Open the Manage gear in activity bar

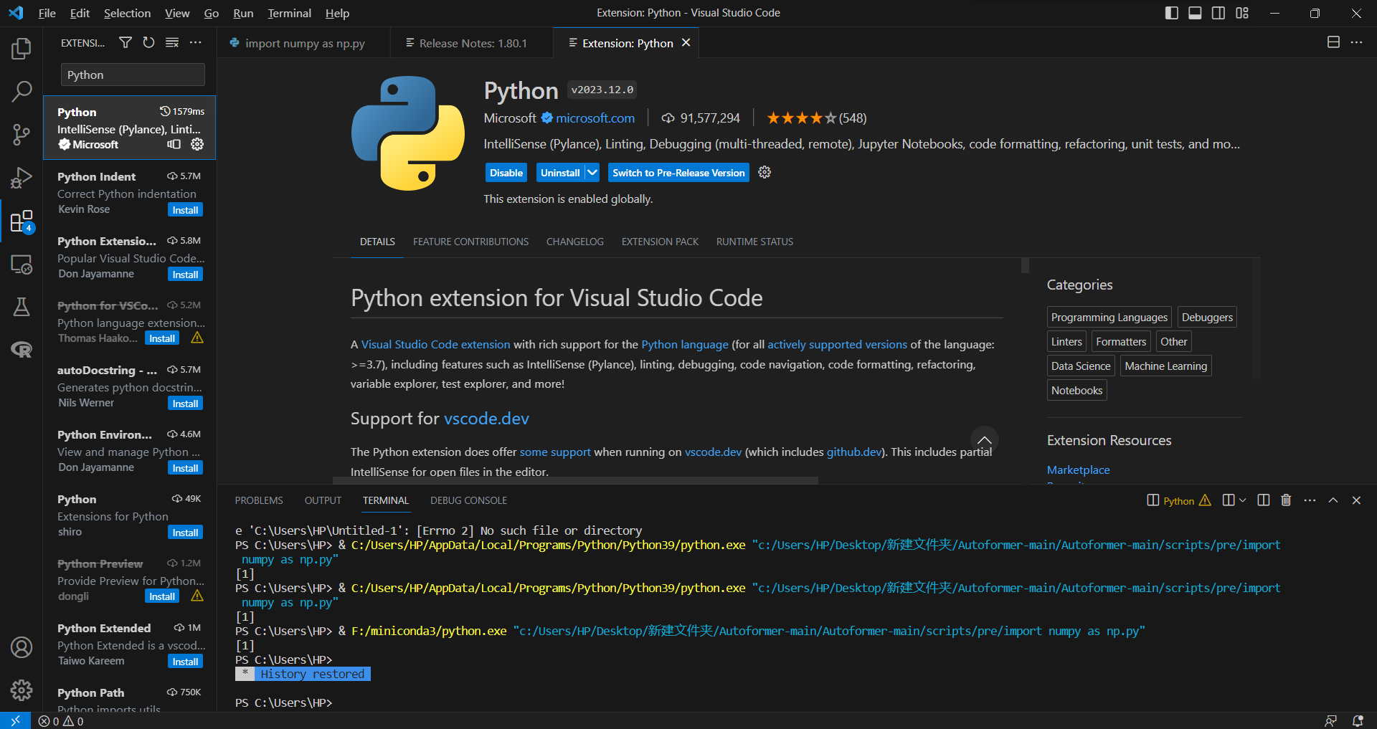pos(22,690)
